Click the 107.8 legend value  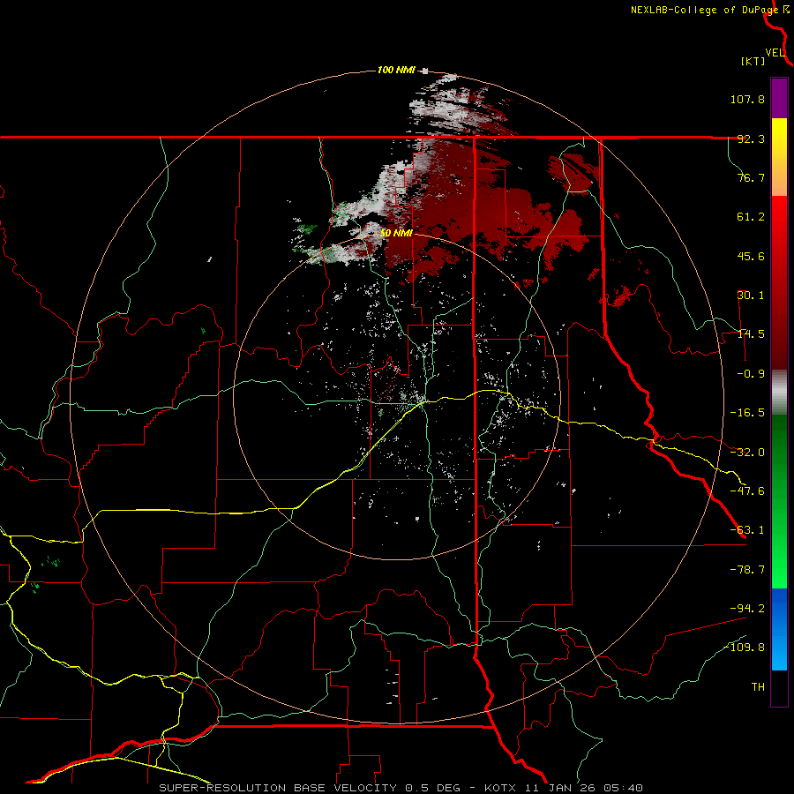point(747,99)
